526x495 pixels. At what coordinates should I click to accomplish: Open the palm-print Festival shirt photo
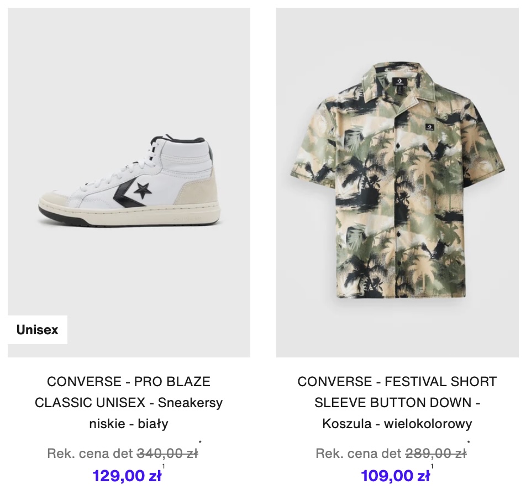pyautogui.click(x=397, y=182)
